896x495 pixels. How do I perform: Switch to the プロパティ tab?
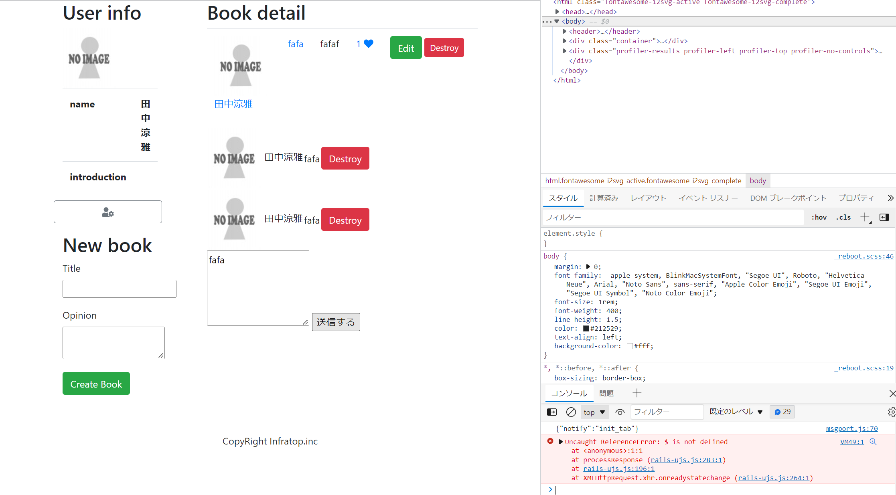(x=856, y=198)
